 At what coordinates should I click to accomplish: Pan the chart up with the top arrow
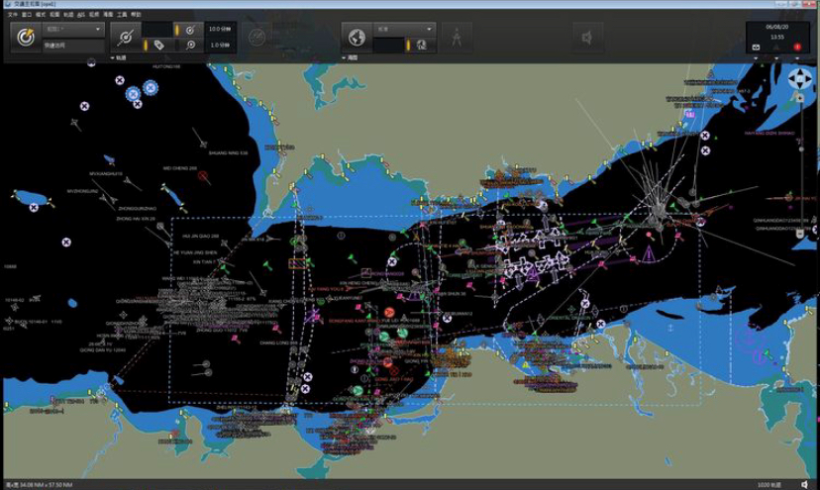tap(799, 72)
